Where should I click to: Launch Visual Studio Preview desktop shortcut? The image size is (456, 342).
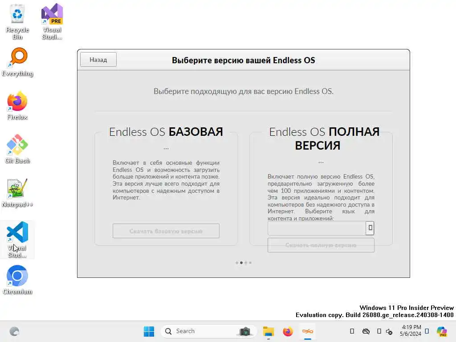[x=52, y=22]
